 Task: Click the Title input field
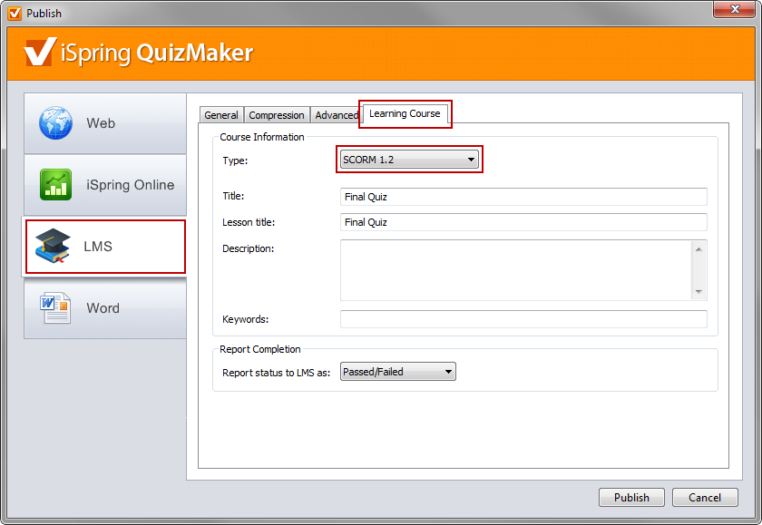click(x=523, y=197)
